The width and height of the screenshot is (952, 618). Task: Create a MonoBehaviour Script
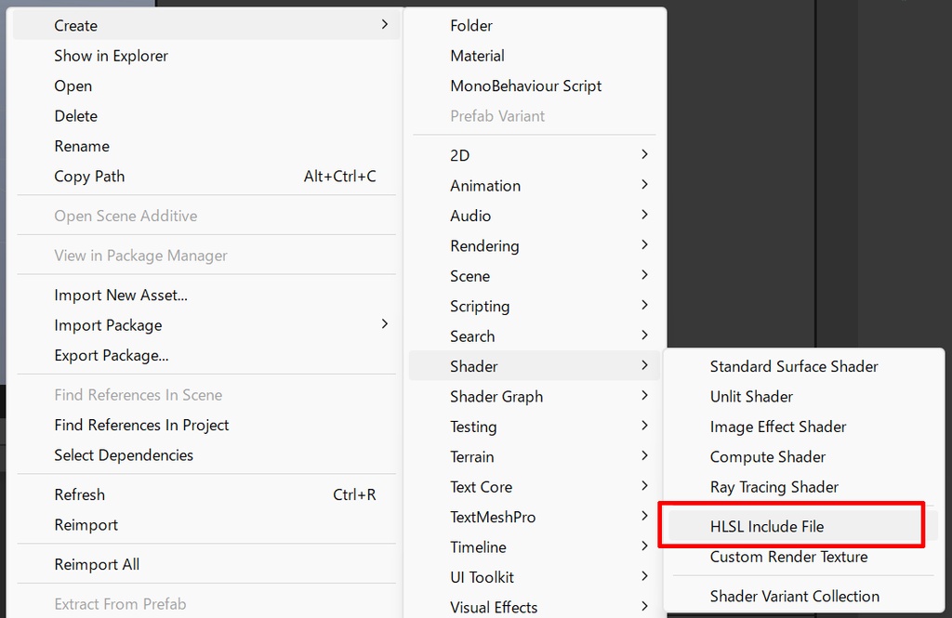525,85
